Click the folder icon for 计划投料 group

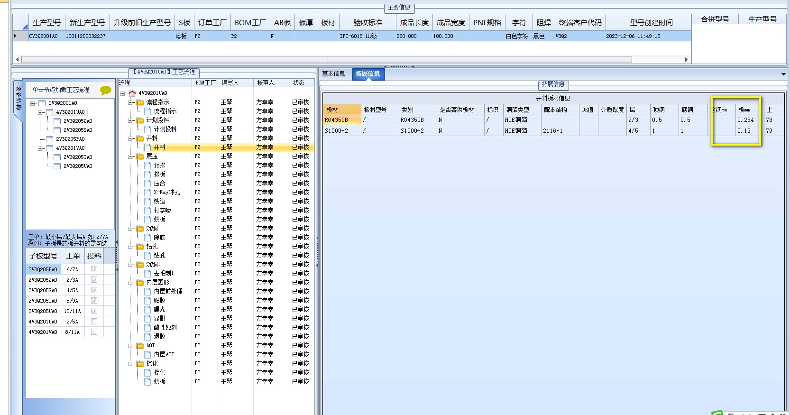140,120
